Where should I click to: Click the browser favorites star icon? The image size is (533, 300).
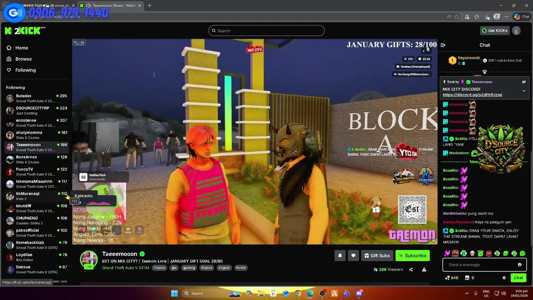[x=457, y=17]
